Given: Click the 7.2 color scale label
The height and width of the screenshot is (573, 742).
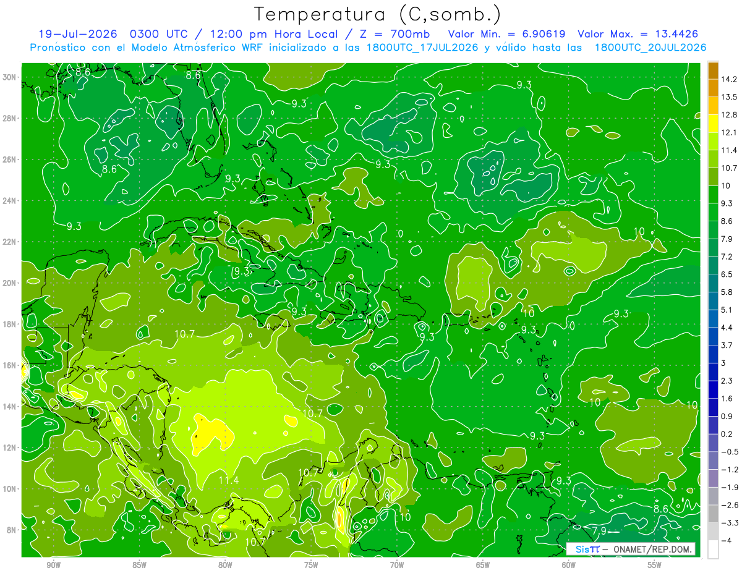Looking at the screenshot, I should pyautogui.click(x=727, y=257).
